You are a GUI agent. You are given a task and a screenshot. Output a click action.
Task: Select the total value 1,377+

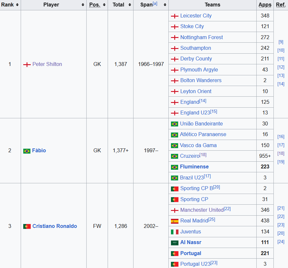tap(121, 150)
